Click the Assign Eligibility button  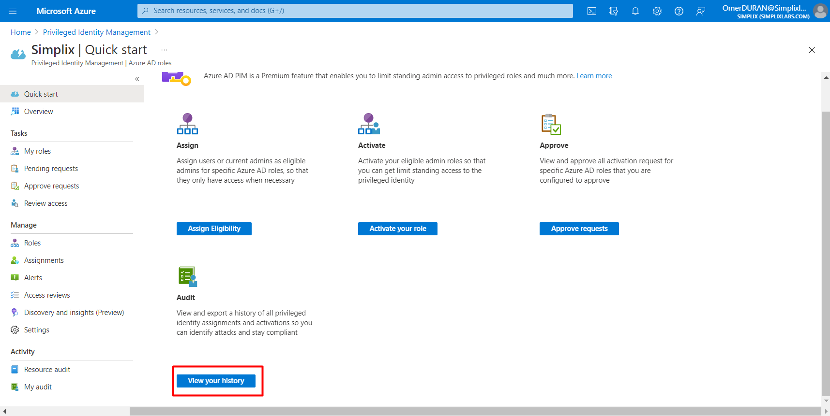[x=214, y=229]
